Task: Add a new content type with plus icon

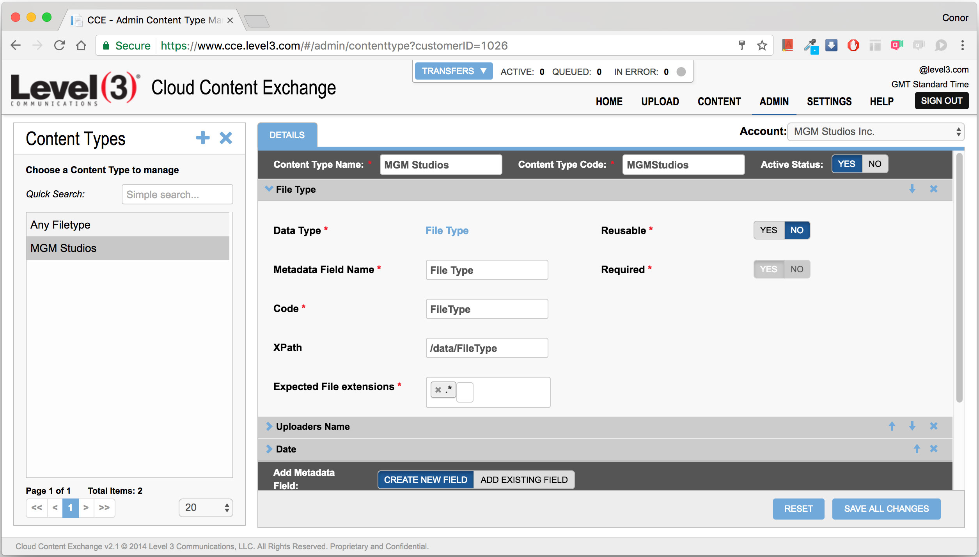Action: (203, 138)
